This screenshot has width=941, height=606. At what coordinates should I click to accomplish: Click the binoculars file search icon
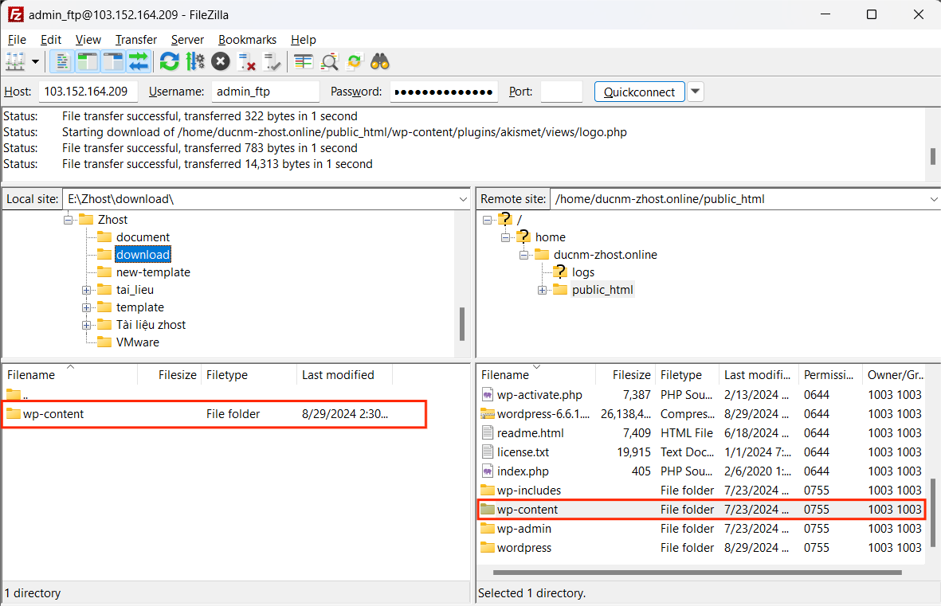pos(380,61)
